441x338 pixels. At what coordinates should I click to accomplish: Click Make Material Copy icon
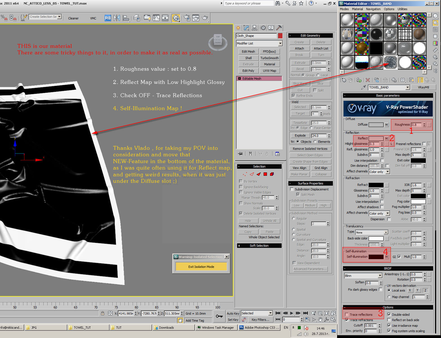click(377, 80)
